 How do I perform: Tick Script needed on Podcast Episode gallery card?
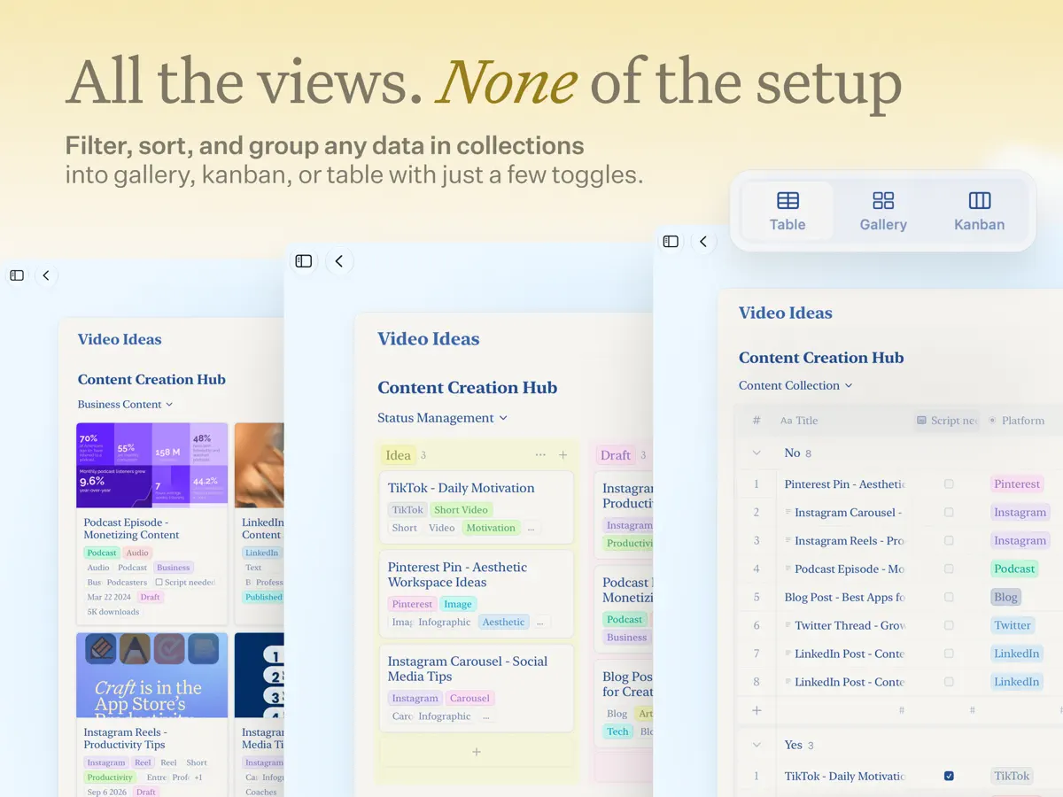coord(159,582)
